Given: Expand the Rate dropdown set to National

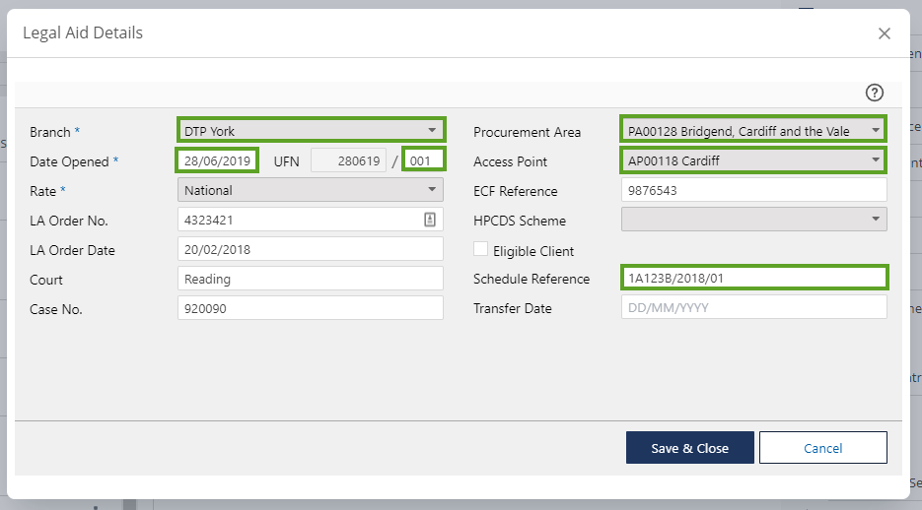Looking at the screenshot, I should pos(311,190).
